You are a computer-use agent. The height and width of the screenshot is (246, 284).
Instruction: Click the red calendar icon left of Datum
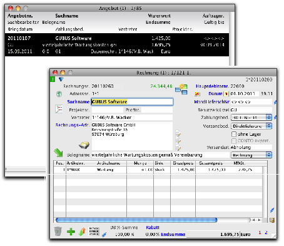[x=198, y=94]
